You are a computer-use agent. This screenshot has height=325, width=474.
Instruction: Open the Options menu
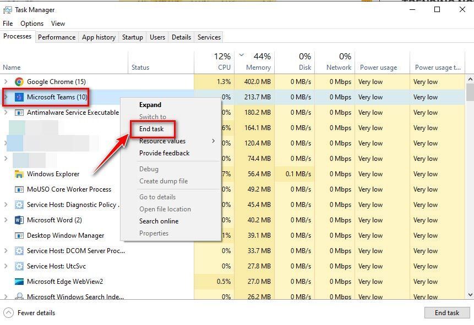(x=32, y=24)
